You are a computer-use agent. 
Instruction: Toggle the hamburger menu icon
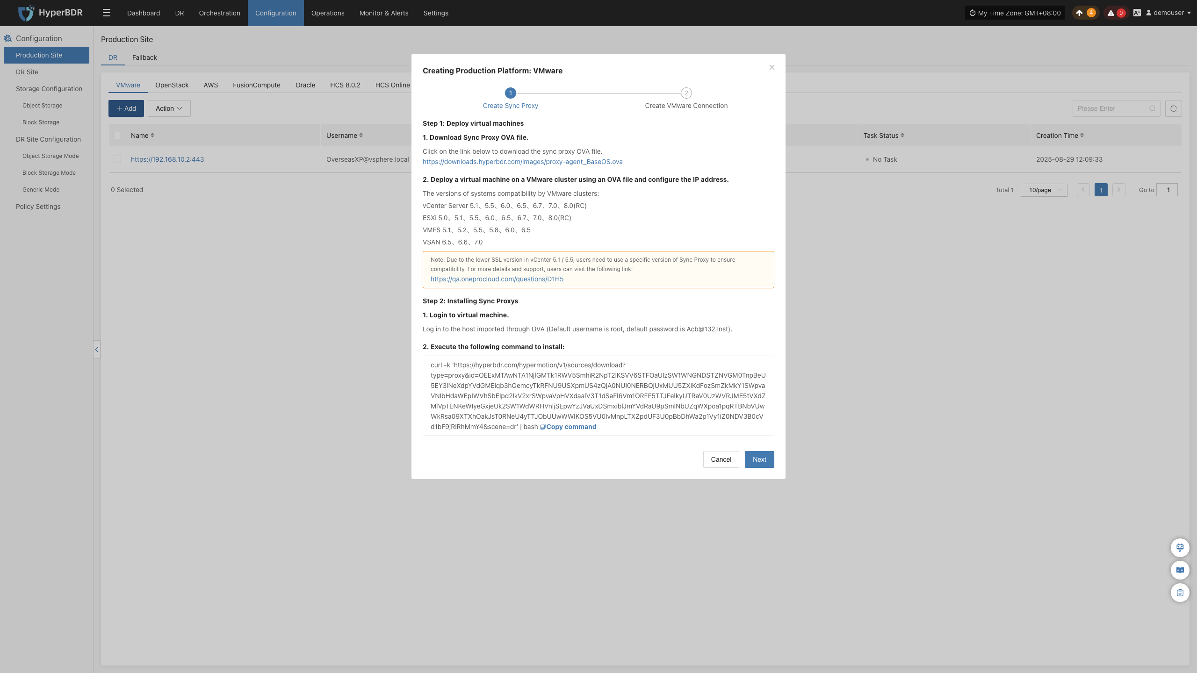(107, 13)
